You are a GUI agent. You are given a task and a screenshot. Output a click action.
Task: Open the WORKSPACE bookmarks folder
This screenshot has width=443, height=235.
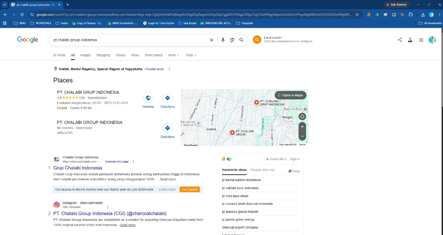coord(41,23)
